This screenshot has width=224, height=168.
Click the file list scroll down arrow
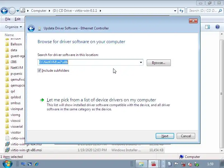[x=221, y=151]
